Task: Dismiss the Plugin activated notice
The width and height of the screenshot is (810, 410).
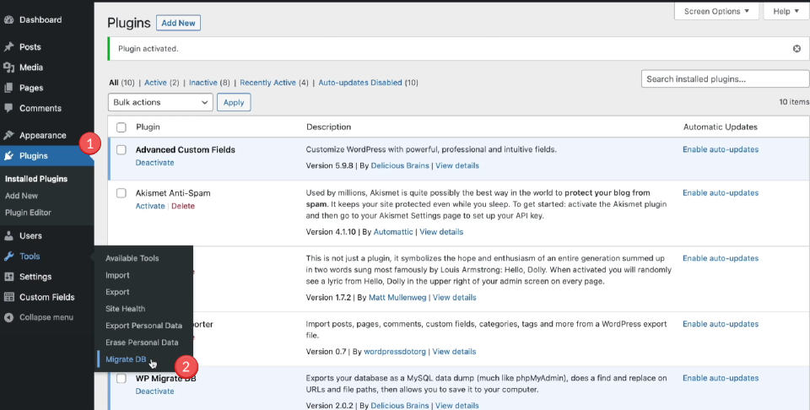Action: (796, 49)
